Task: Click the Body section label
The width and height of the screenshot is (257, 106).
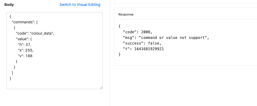Action: pos(9,5)
